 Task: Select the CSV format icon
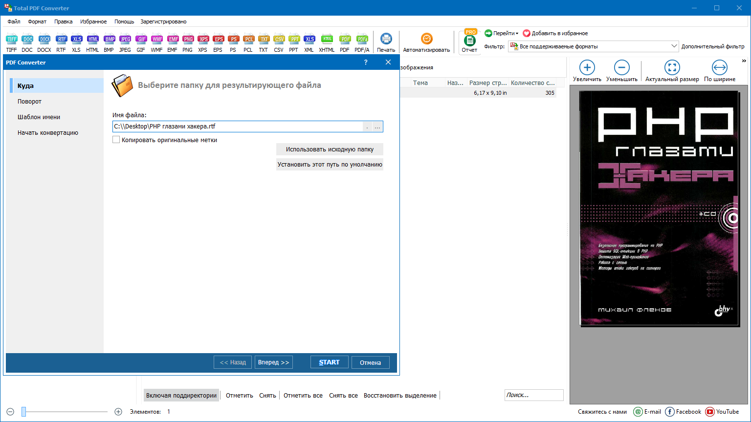(279, 39)
